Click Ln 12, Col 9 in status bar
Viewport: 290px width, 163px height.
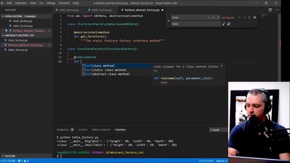[206, 161]
